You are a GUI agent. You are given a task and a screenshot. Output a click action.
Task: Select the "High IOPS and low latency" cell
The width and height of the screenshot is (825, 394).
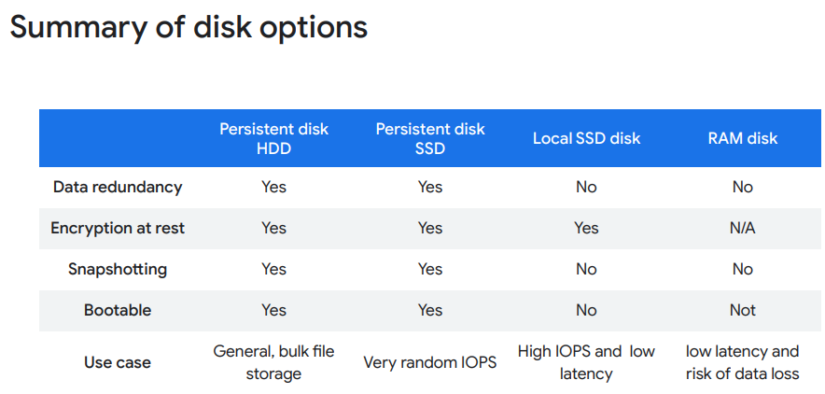pyautogui.click(x=586, y=362)
